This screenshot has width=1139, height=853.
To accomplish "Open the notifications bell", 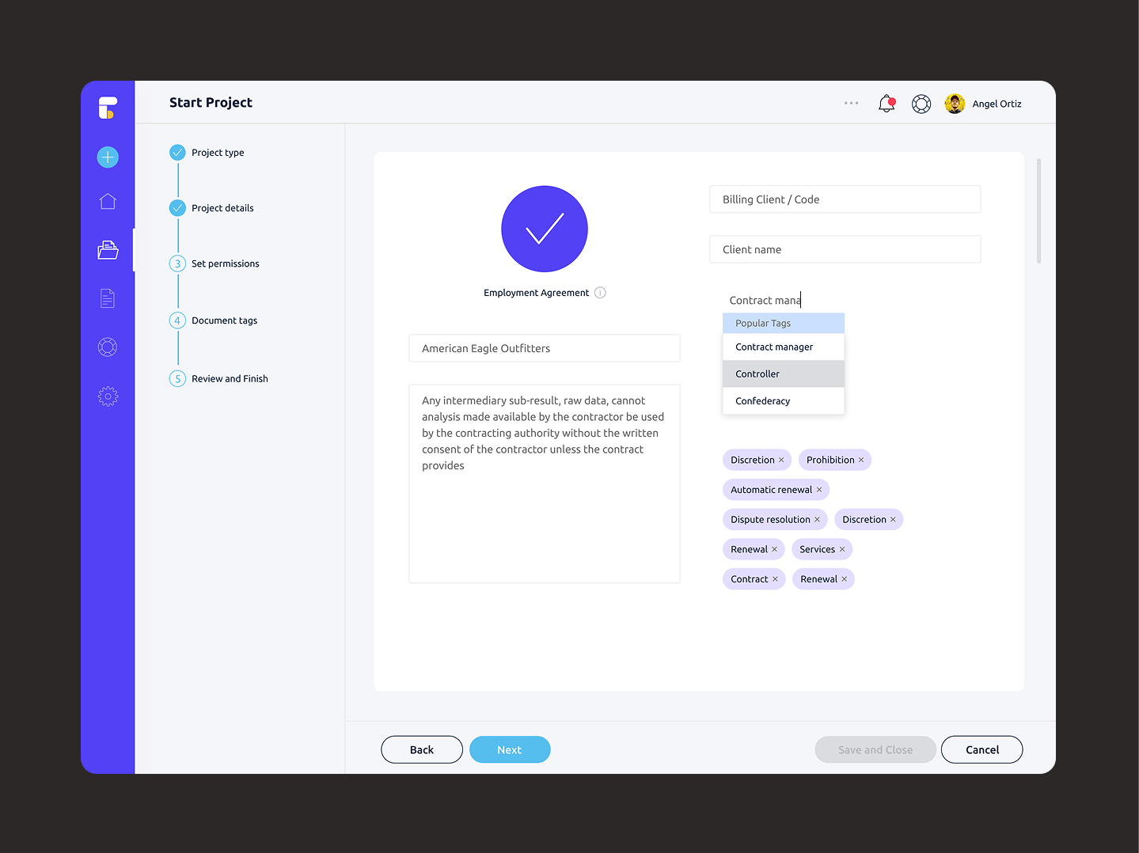I will pos(887,104).
